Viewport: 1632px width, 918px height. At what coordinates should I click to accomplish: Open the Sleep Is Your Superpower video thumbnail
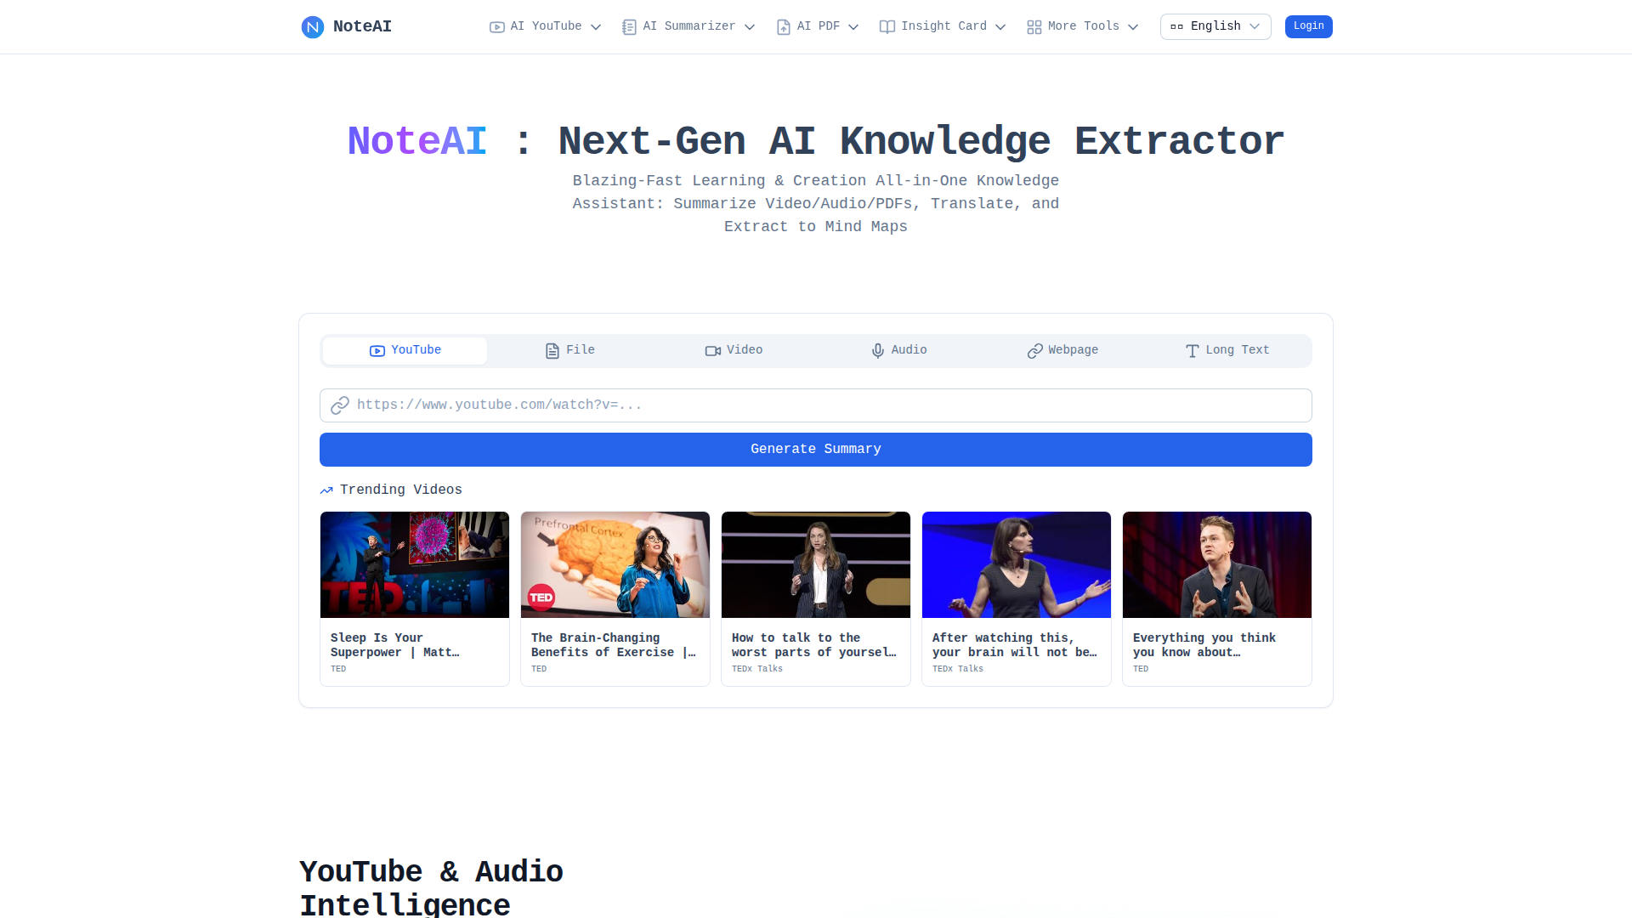(x=415, y=564)
